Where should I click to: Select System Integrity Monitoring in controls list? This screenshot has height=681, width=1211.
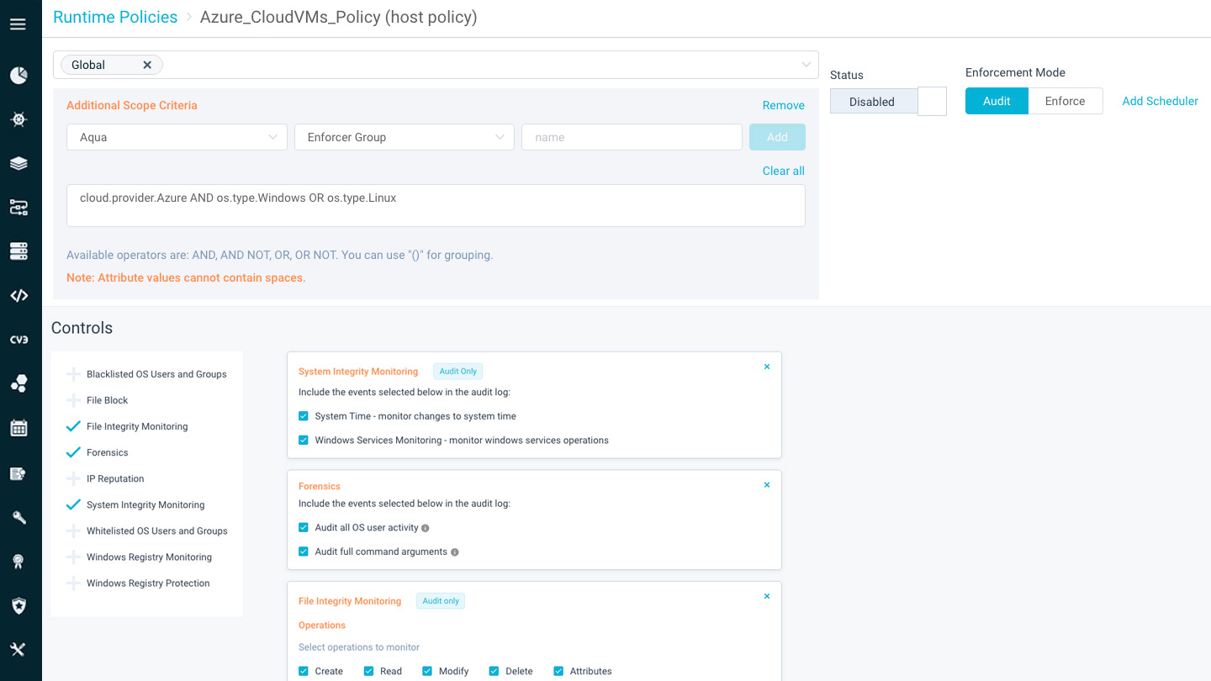pos(145,504)
